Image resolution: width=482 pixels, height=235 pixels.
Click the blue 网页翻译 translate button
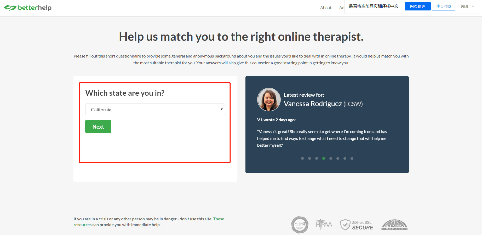pyautogui.click(x=418, y=6)
